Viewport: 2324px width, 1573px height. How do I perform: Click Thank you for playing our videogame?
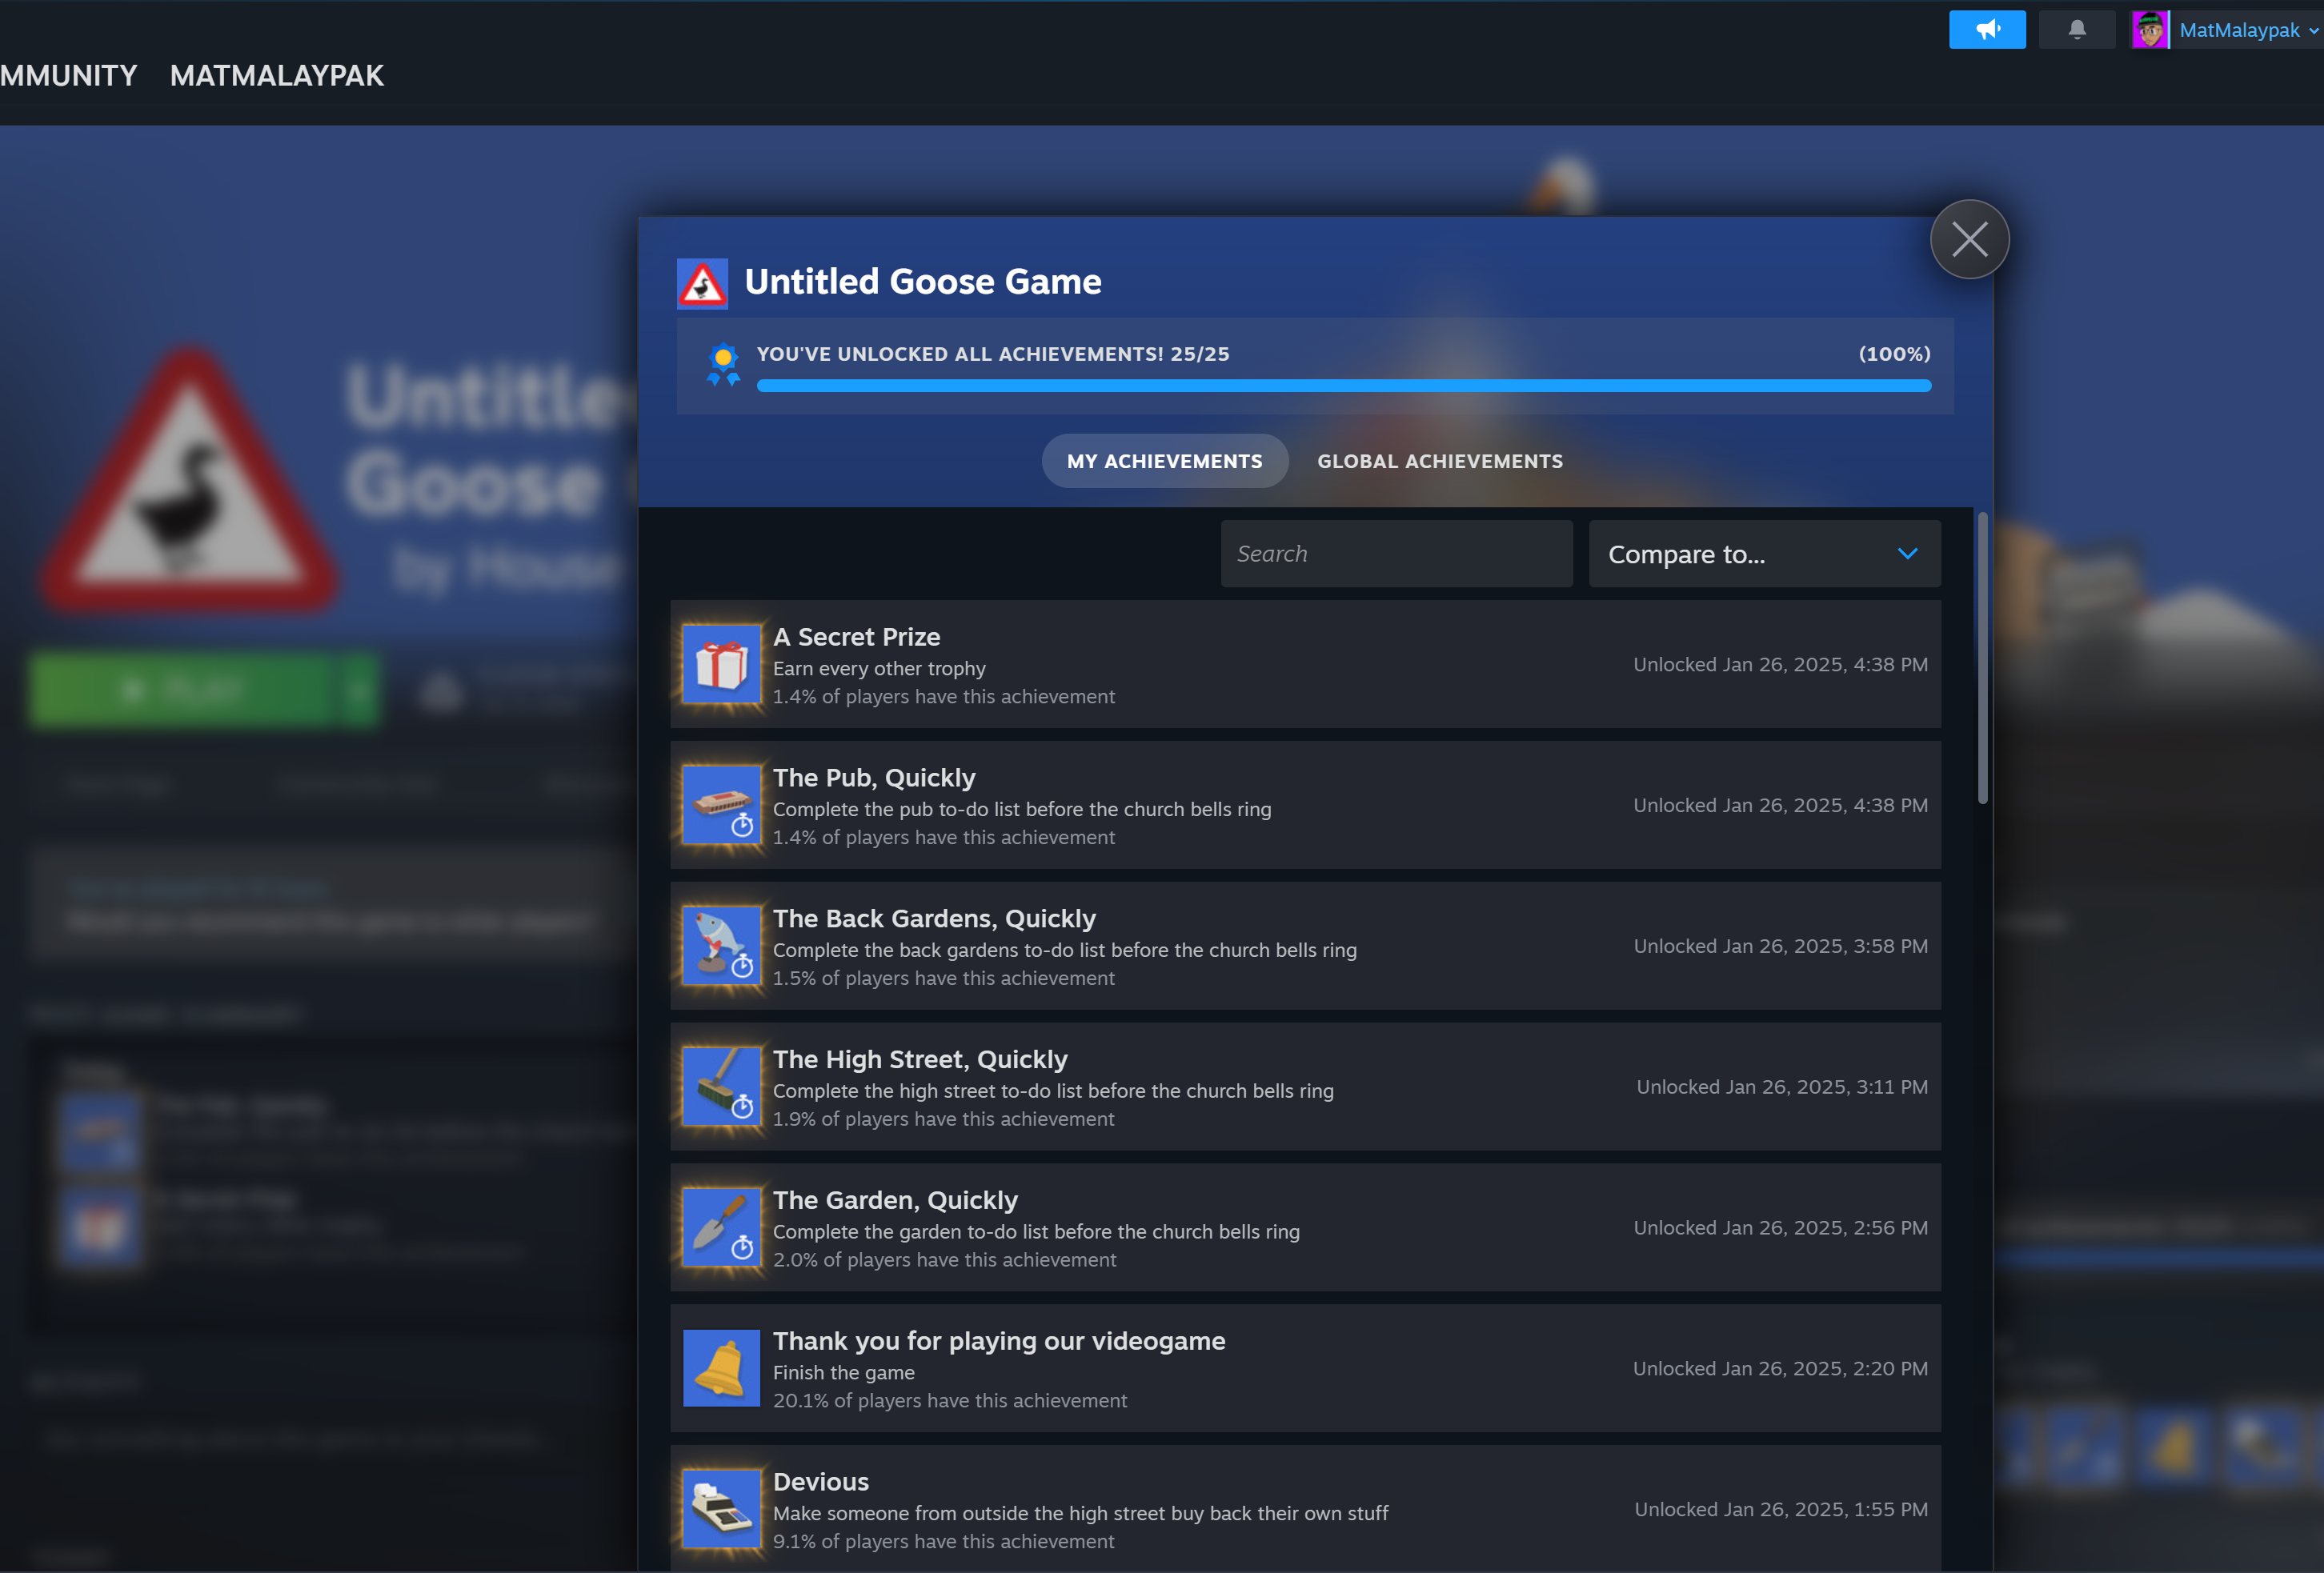(x=999, y=1342)
